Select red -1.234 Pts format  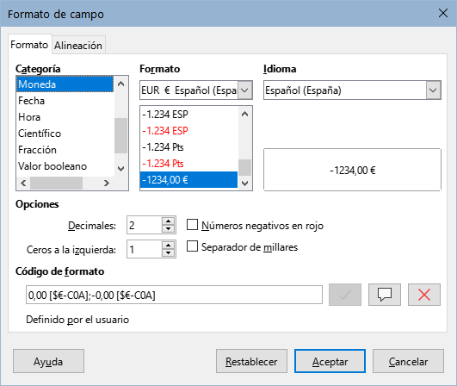pos(188,164)
